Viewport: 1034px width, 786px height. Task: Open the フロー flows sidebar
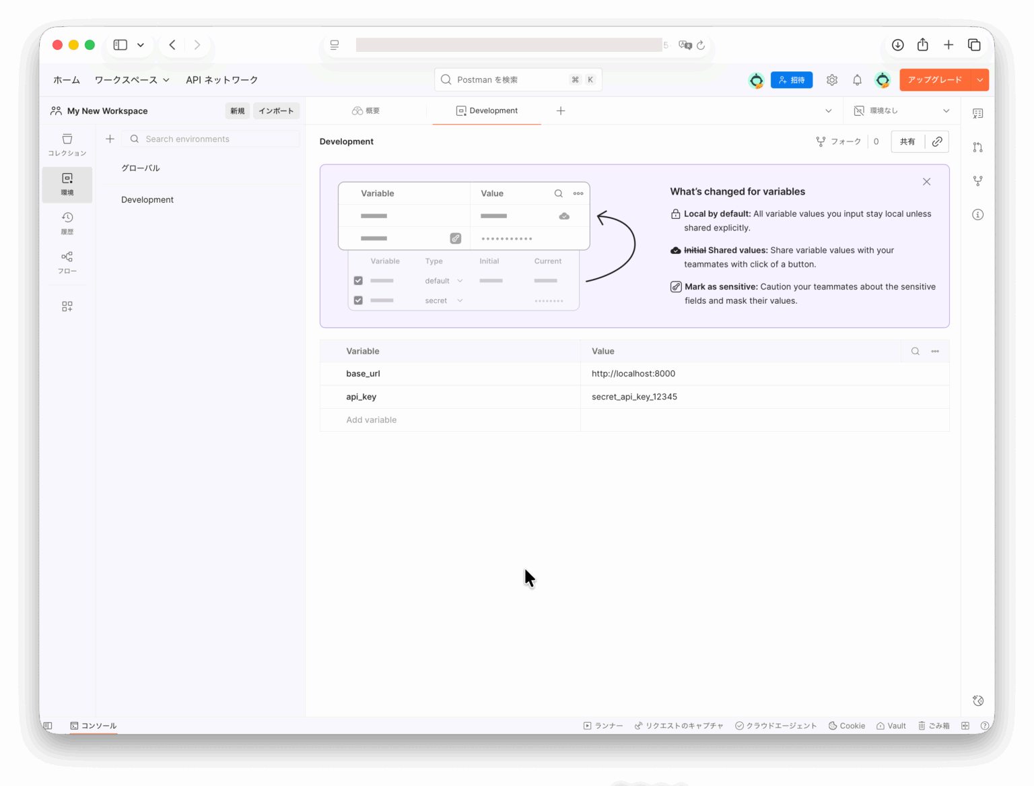point(67,261)
